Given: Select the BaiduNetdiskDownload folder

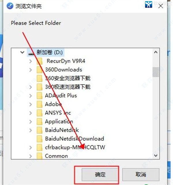Looking at the screenshot, I should click(x=70, y=139).
